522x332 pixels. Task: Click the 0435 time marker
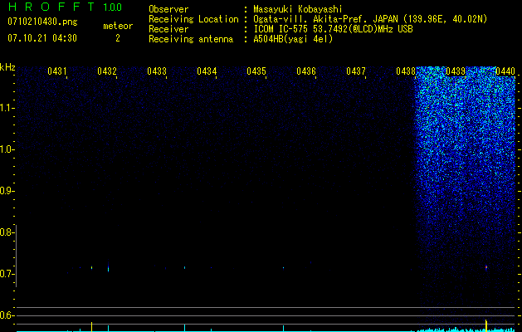(256, 71)
